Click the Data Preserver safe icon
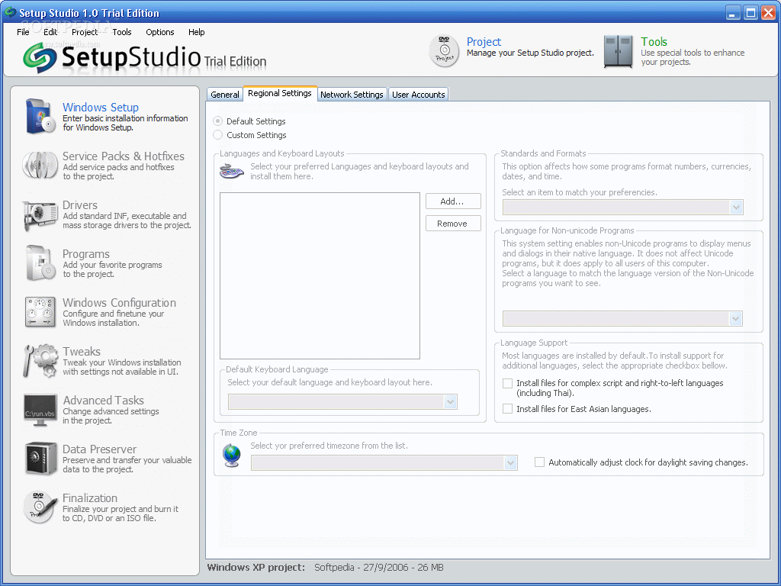Screen dimensions: 781x586 [40, 459]
